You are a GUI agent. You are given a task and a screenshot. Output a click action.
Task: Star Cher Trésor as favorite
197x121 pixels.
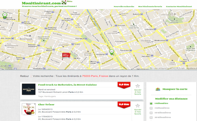pos(138,106)
